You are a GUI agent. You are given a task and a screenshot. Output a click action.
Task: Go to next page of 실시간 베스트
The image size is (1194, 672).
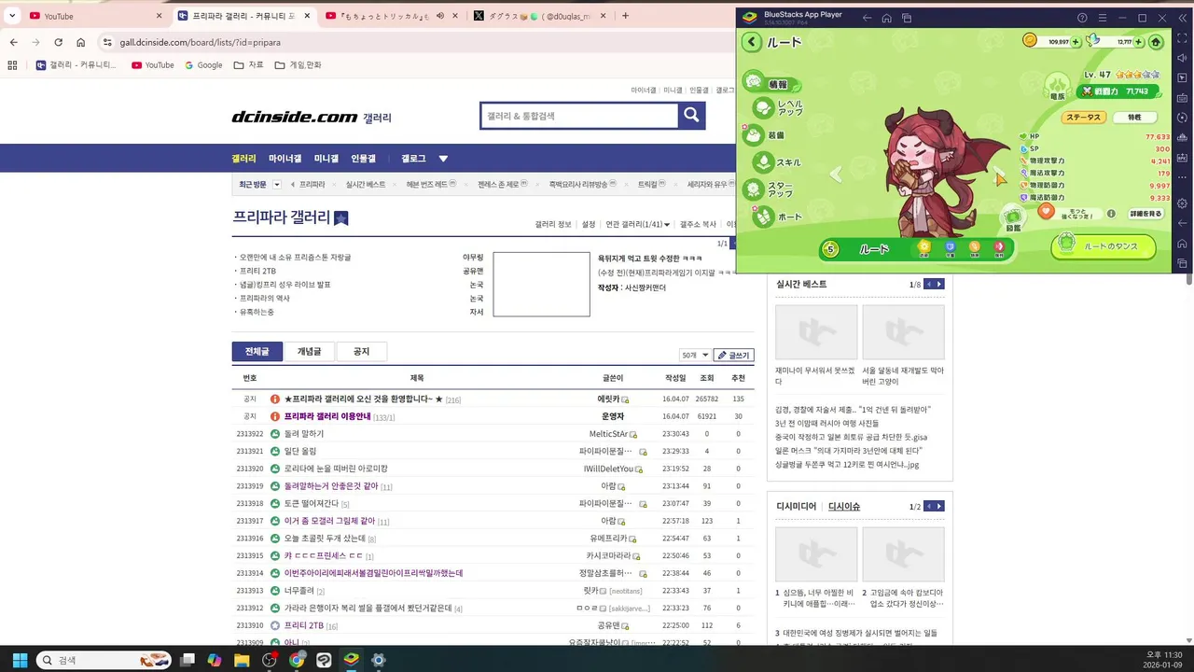(x=939, y=284)
